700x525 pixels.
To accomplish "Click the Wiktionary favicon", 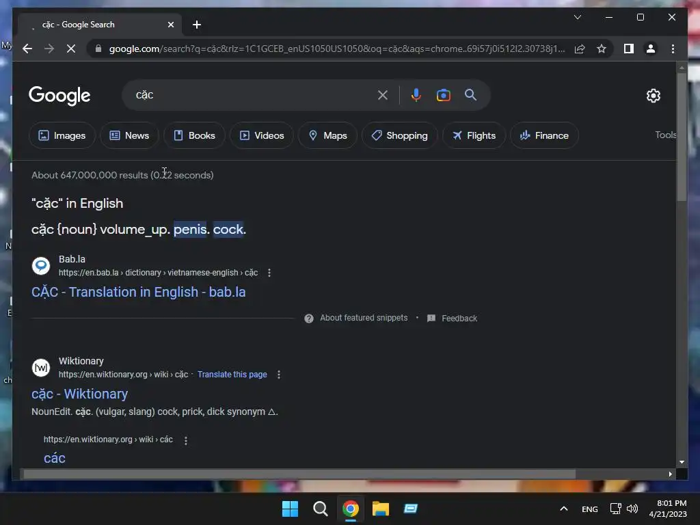I will pos(41,367).
